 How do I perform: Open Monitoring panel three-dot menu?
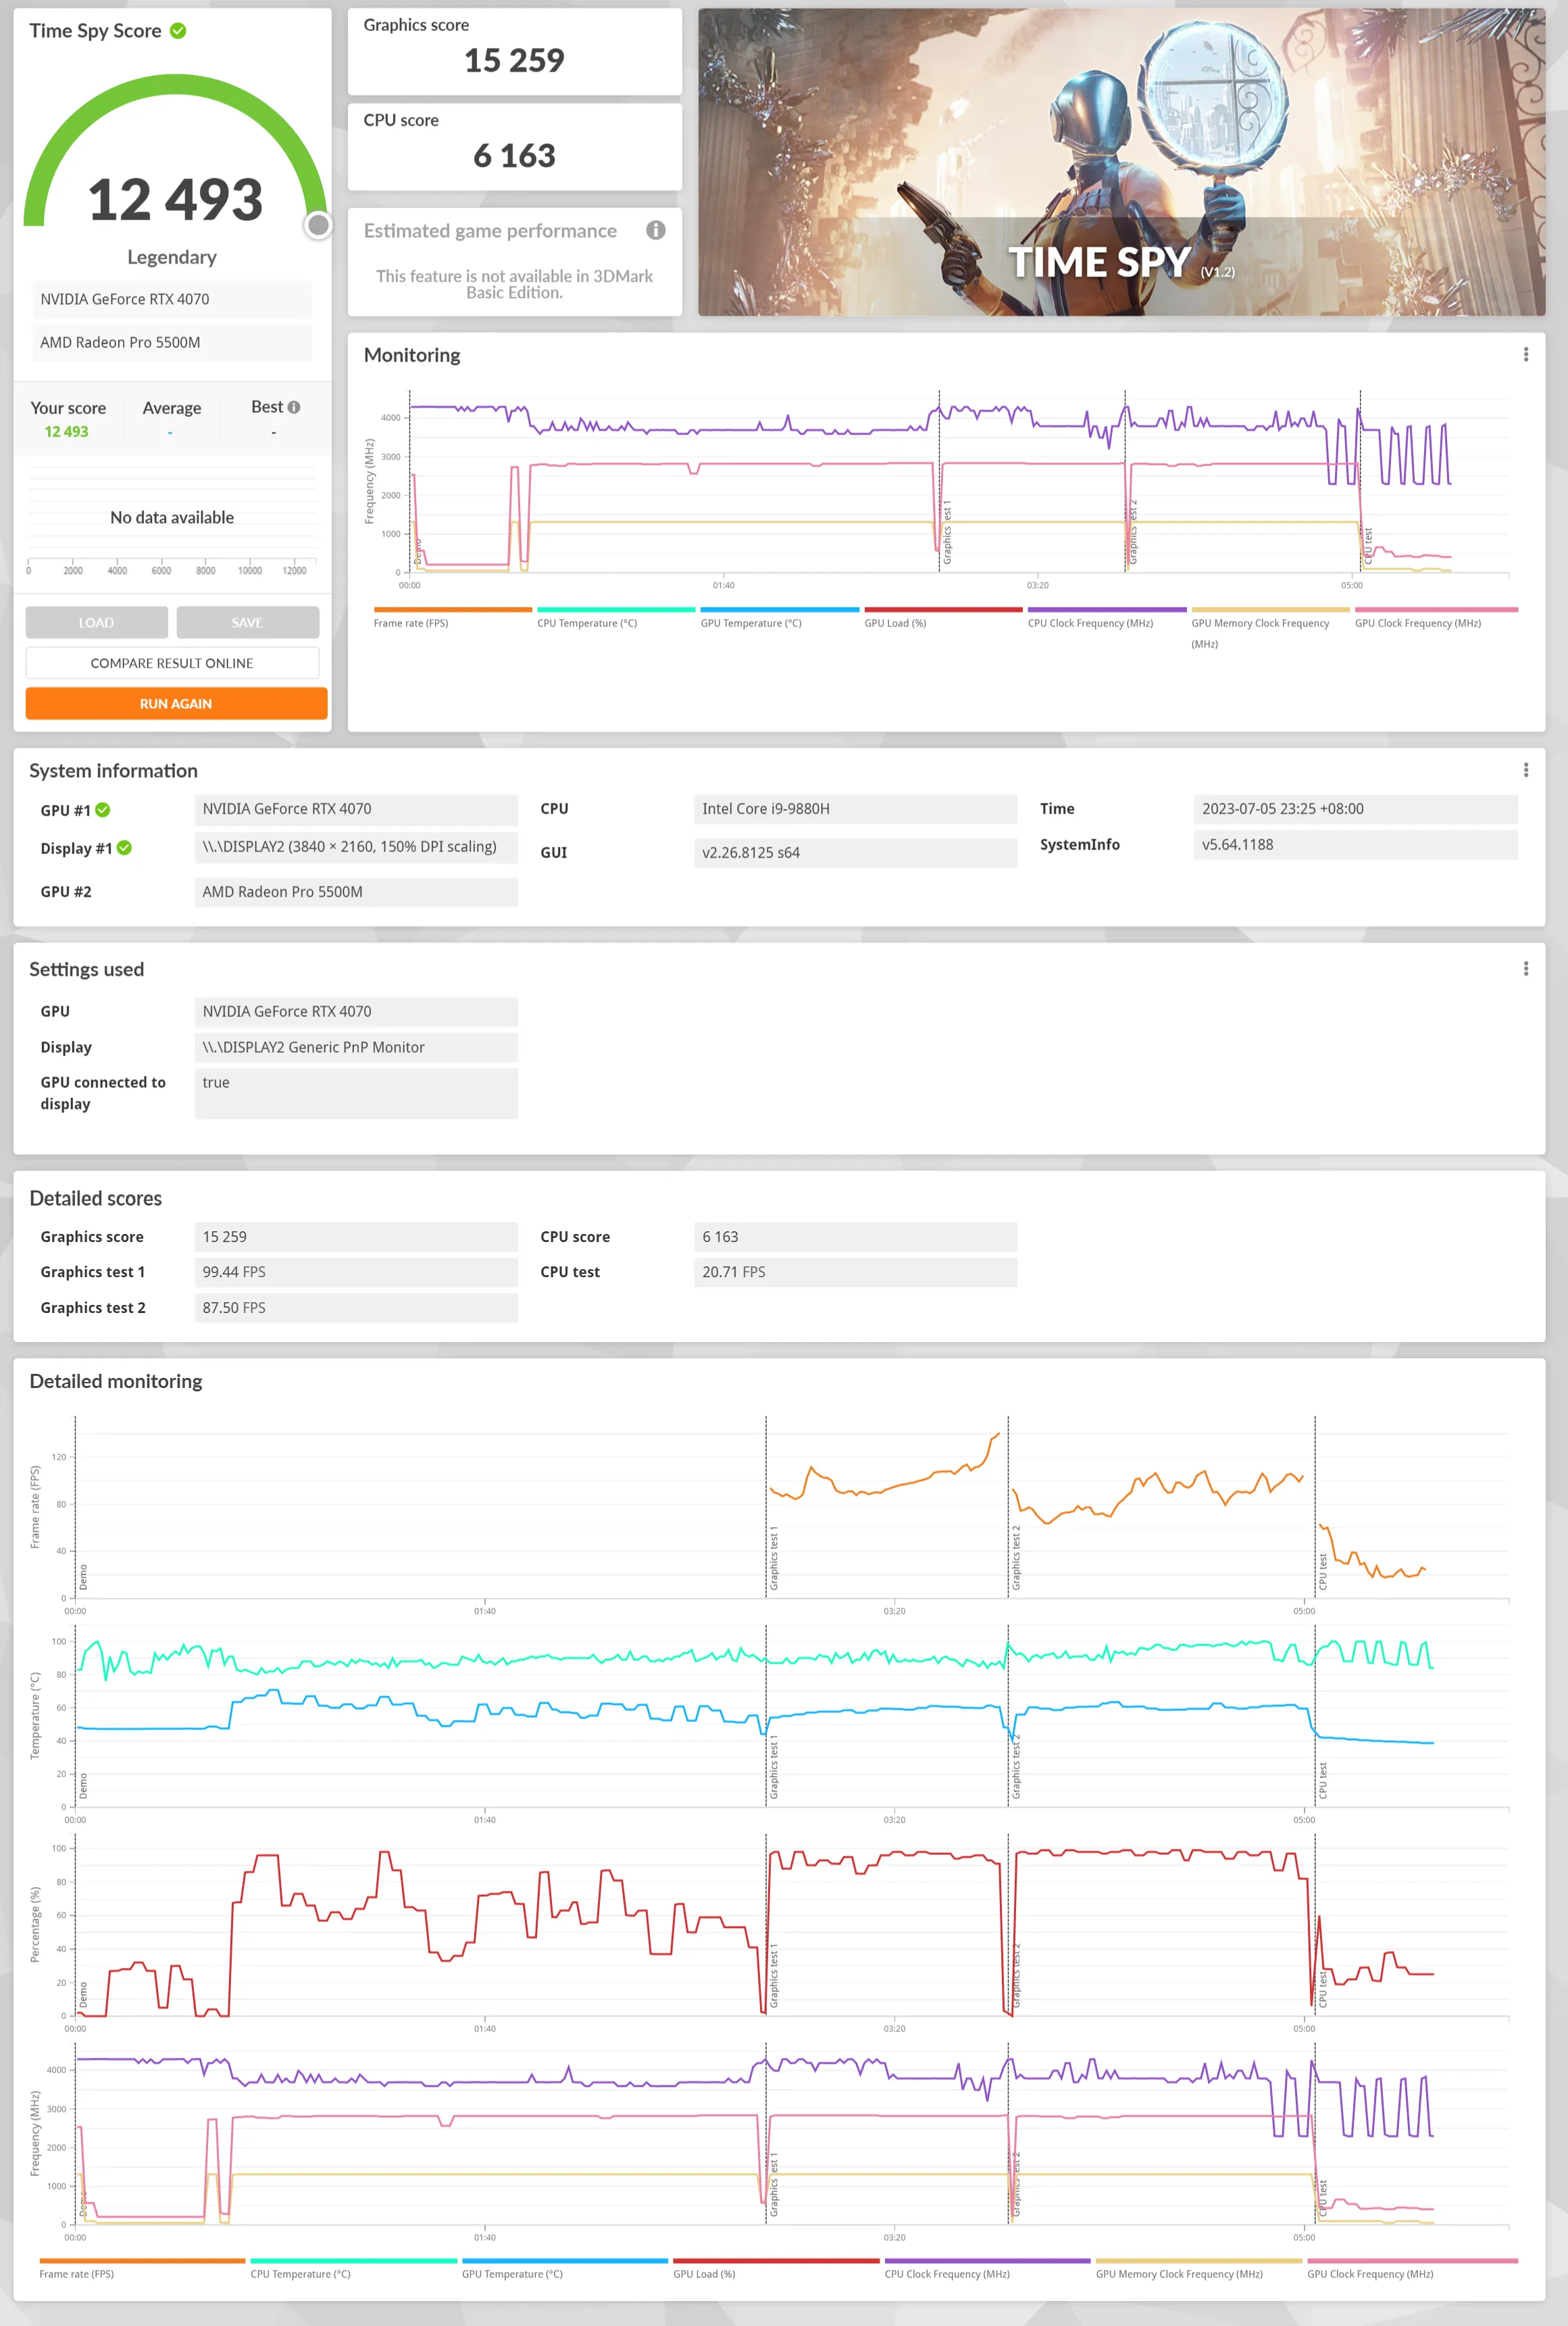1525,354
